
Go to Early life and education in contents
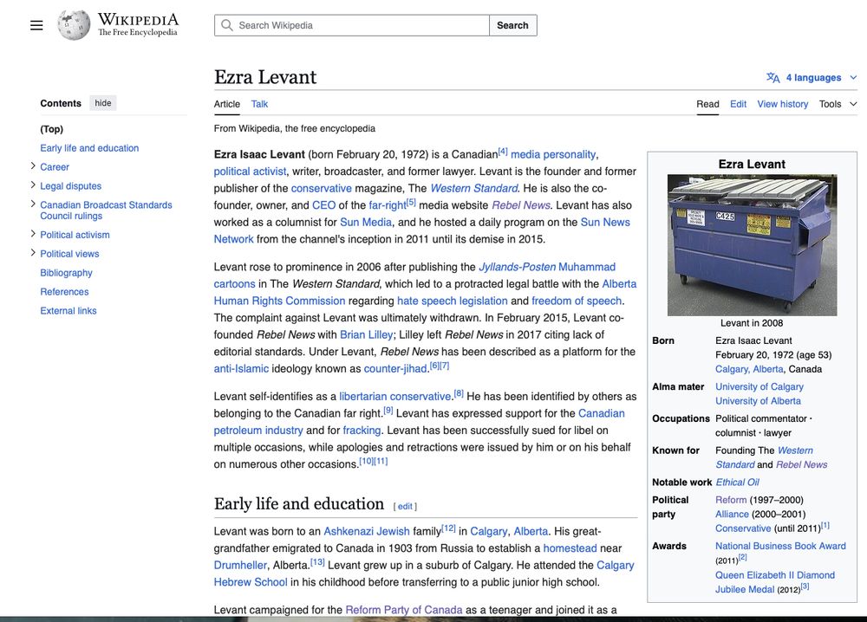point(89,148)
